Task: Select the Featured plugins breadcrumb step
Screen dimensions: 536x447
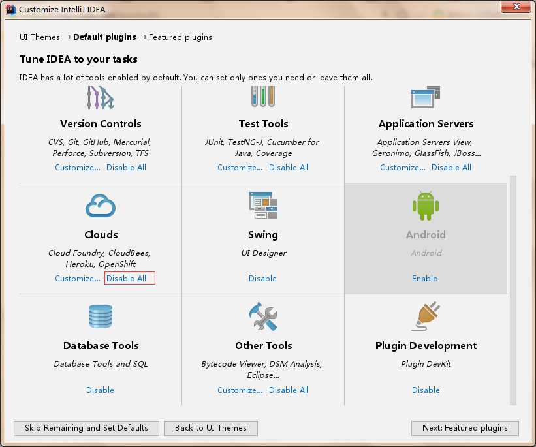Action: (x=180, y=37)
